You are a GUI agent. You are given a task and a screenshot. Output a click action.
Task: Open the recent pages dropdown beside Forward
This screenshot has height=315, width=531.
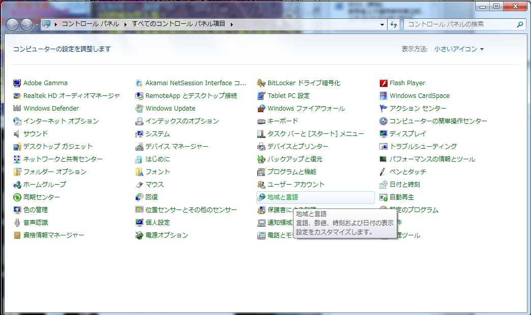tap(37, 24)
